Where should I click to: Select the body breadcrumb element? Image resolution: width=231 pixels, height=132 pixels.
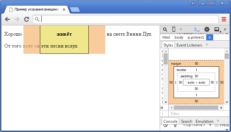[x=179, y=37]
